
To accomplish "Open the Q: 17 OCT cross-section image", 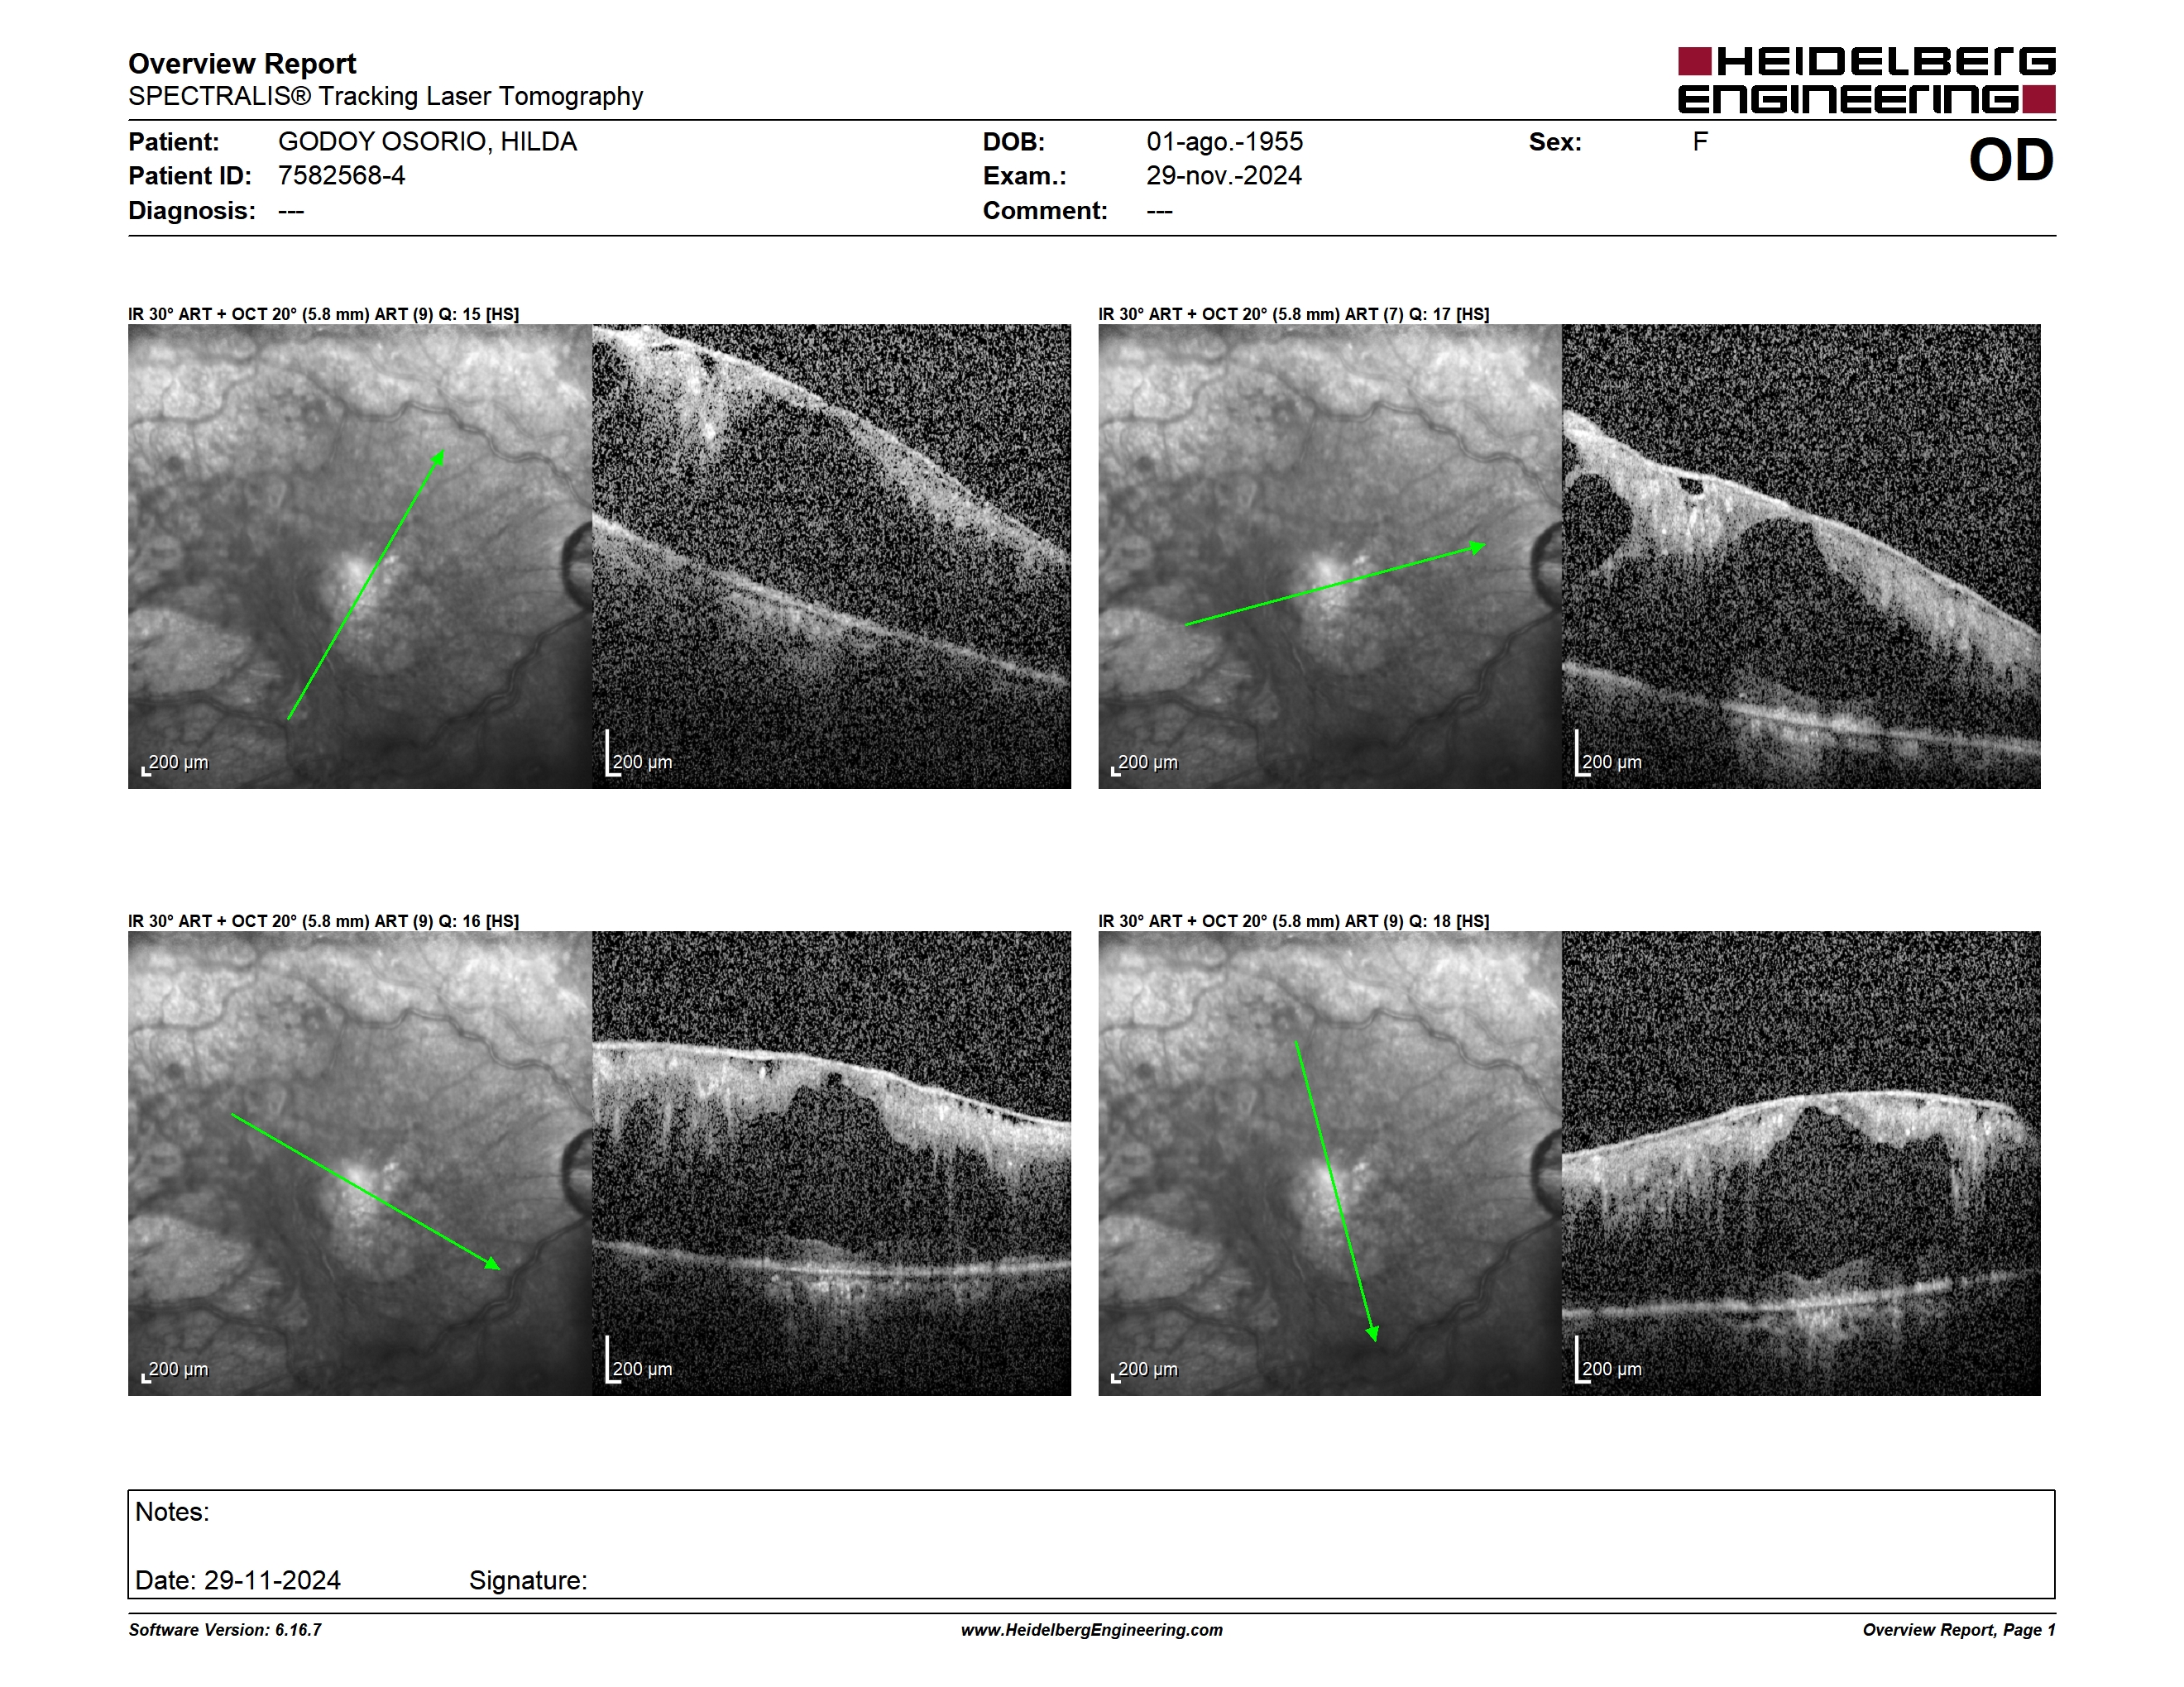I will [1801, 557].
